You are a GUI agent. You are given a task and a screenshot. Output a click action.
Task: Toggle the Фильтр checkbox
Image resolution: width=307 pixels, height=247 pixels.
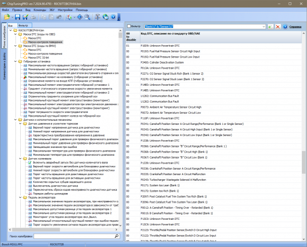coord(129,26)
